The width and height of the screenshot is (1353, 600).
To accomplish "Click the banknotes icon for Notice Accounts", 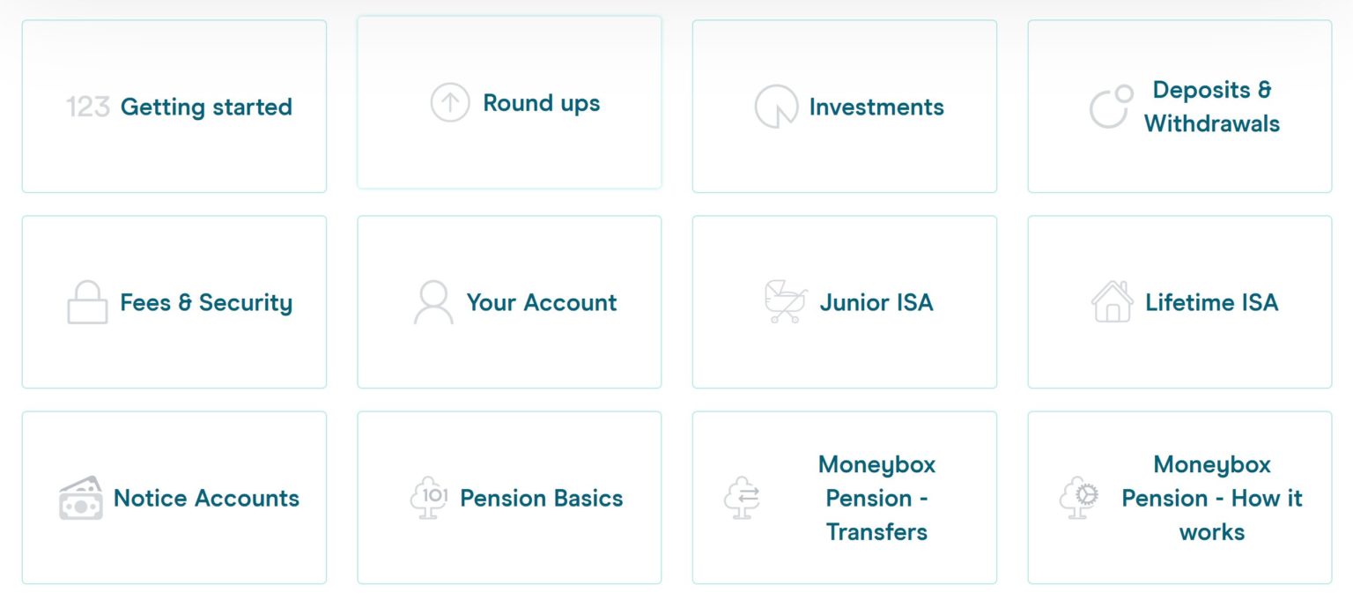I will [80, 498].
